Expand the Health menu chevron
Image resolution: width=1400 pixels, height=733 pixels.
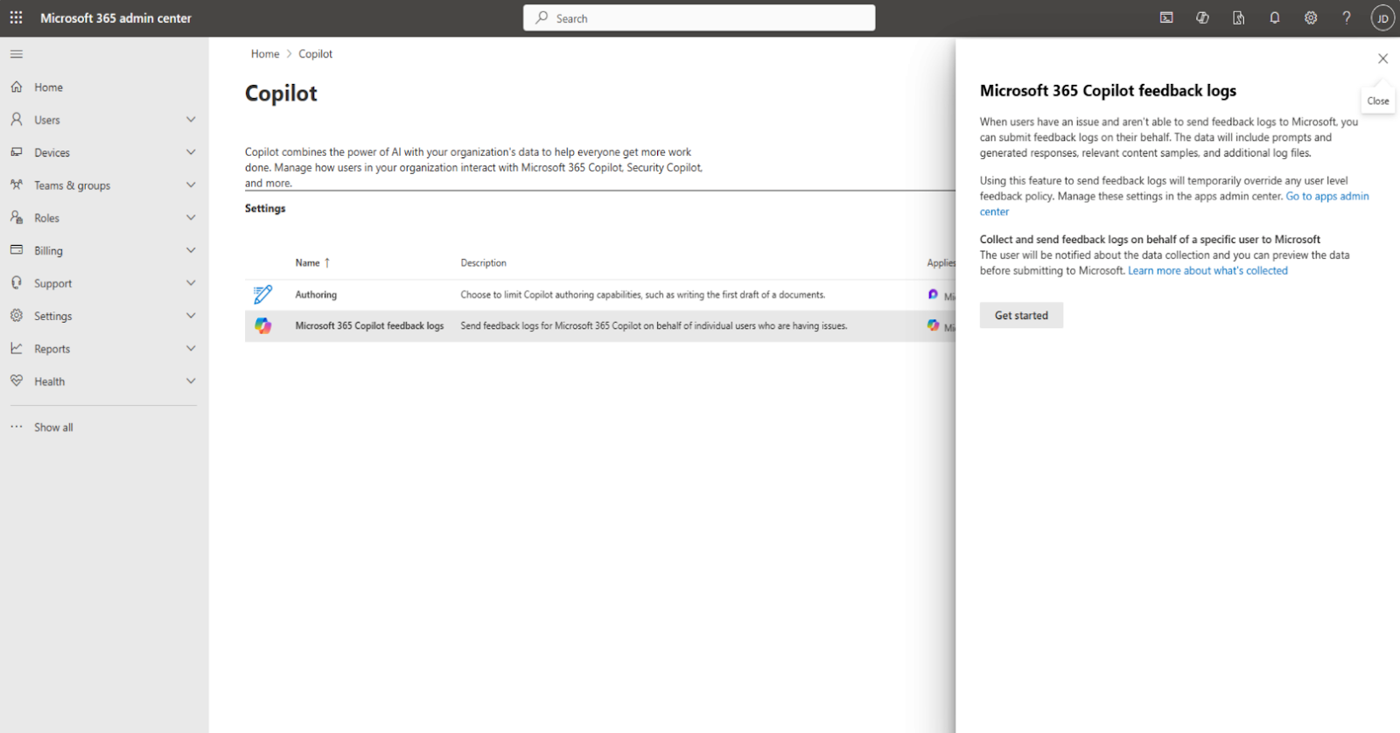pyautogui.click(x=191, y=380)
